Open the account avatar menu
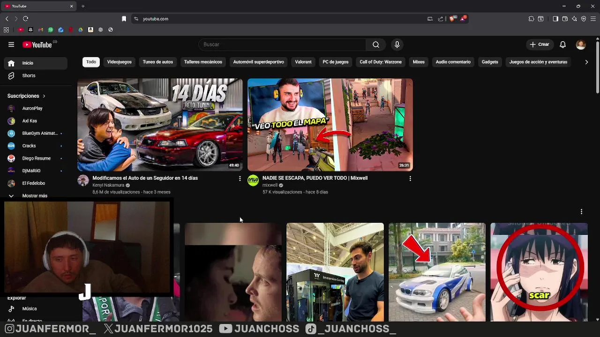Viewport: 600px width, 337px height. point(581,44)
